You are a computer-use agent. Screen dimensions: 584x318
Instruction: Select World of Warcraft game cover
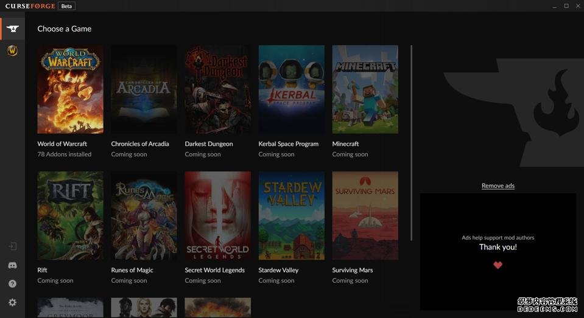70,89
